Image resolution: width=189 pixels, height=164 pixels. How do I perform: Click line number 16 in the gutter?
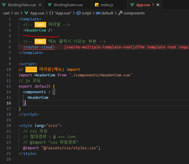[x=9, y=103]
